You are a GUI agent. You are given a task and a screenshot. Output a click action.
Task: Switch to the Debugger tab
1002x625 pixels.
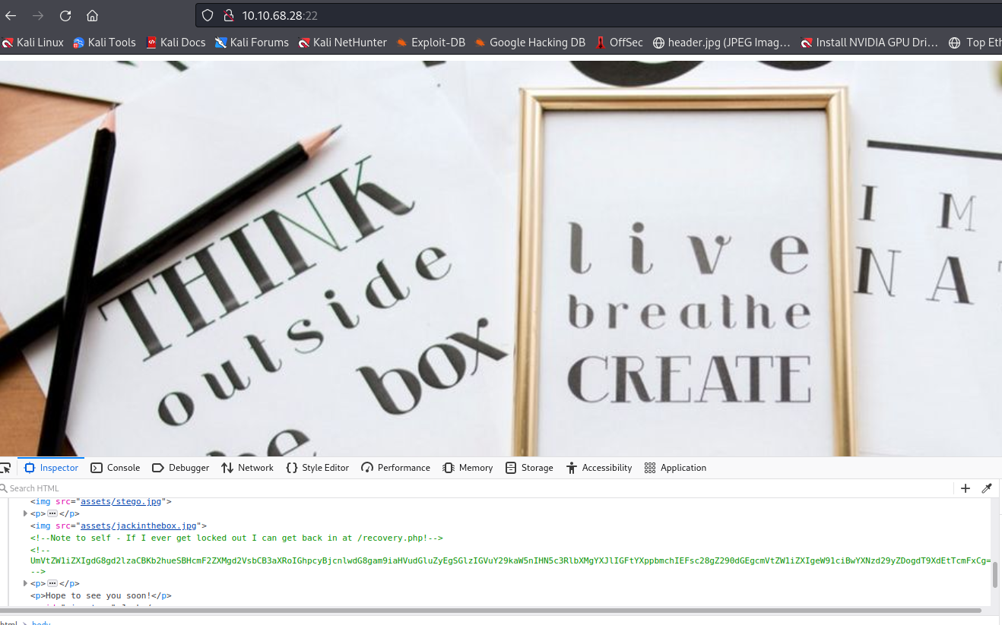(181, 468)
